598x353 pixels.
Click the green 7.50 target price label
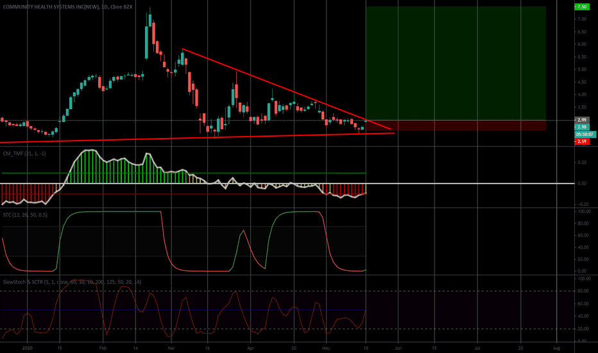[x=582, y=7]
